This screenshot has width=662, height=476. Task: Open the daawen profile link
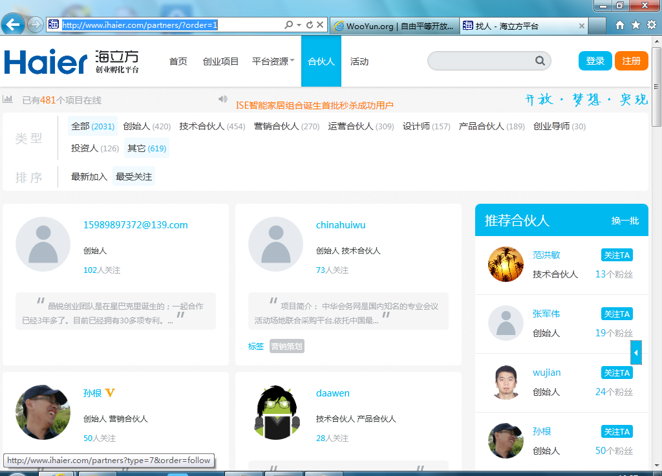pos(333,393)
